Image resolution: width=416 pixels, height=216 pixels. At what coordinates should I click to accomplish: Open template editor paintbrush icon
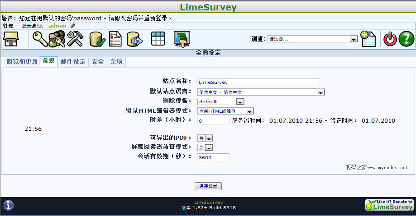pos(182,39)
